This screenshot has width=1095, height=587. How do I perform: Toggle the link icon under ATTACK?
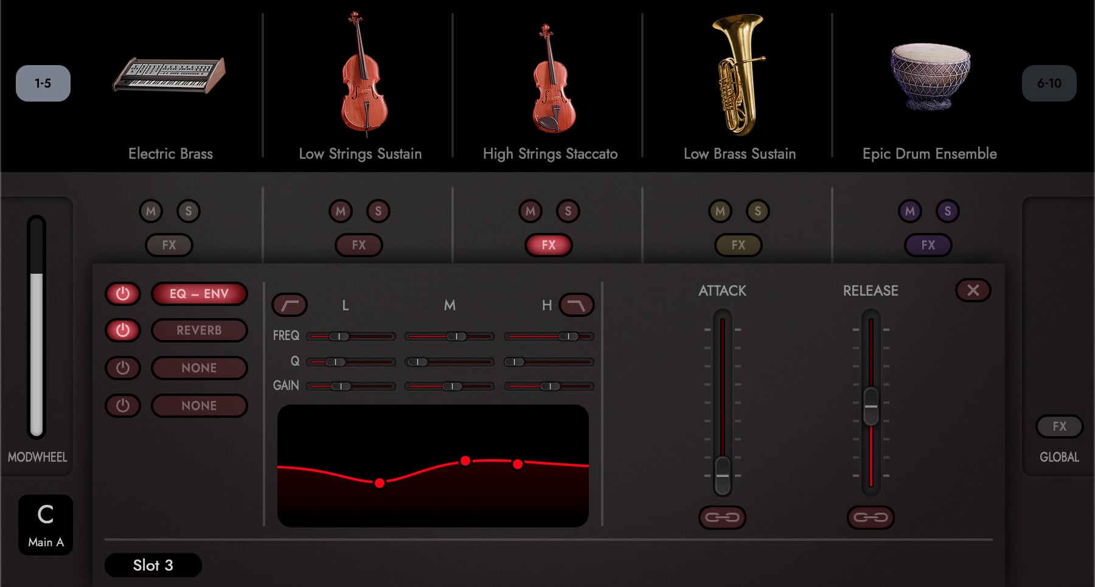[722, 518]
